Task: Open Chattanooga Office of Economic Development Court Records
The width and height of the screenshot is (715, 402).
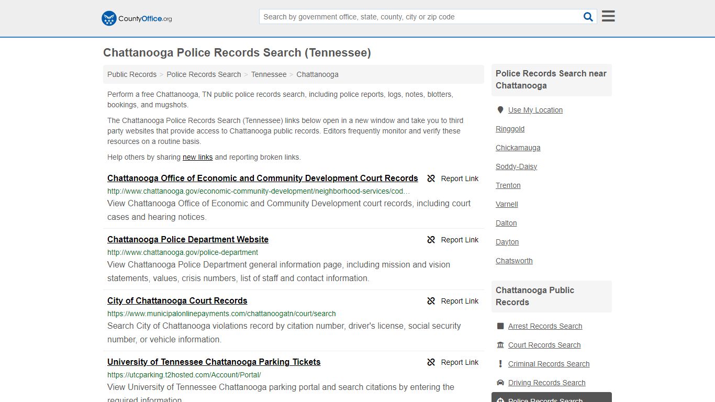Action: [263, 178]
